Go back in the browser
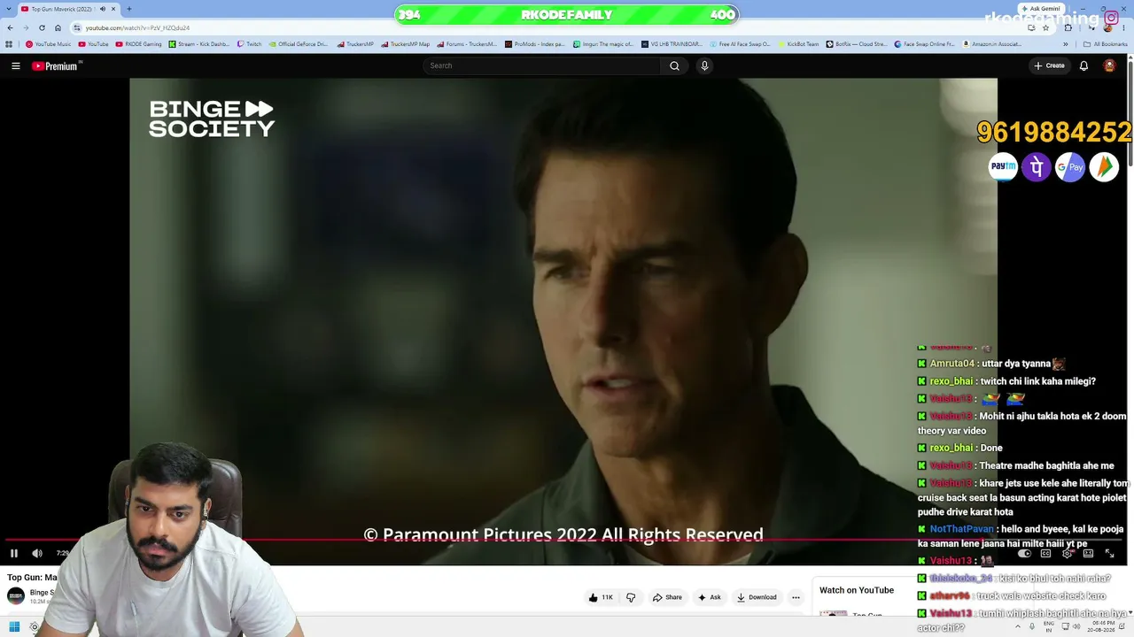Image resolution: width=1134 pixels, height=637 pixels. pyautogui.click(x=10, y=27)
